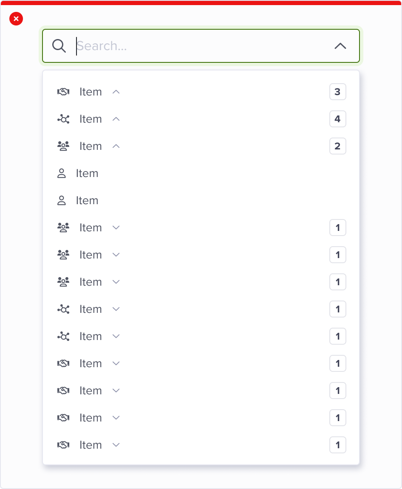The width and height of the screenshot is (402, 489).
Task: Click the first collapsed network nodes icon
Action: 63,309
